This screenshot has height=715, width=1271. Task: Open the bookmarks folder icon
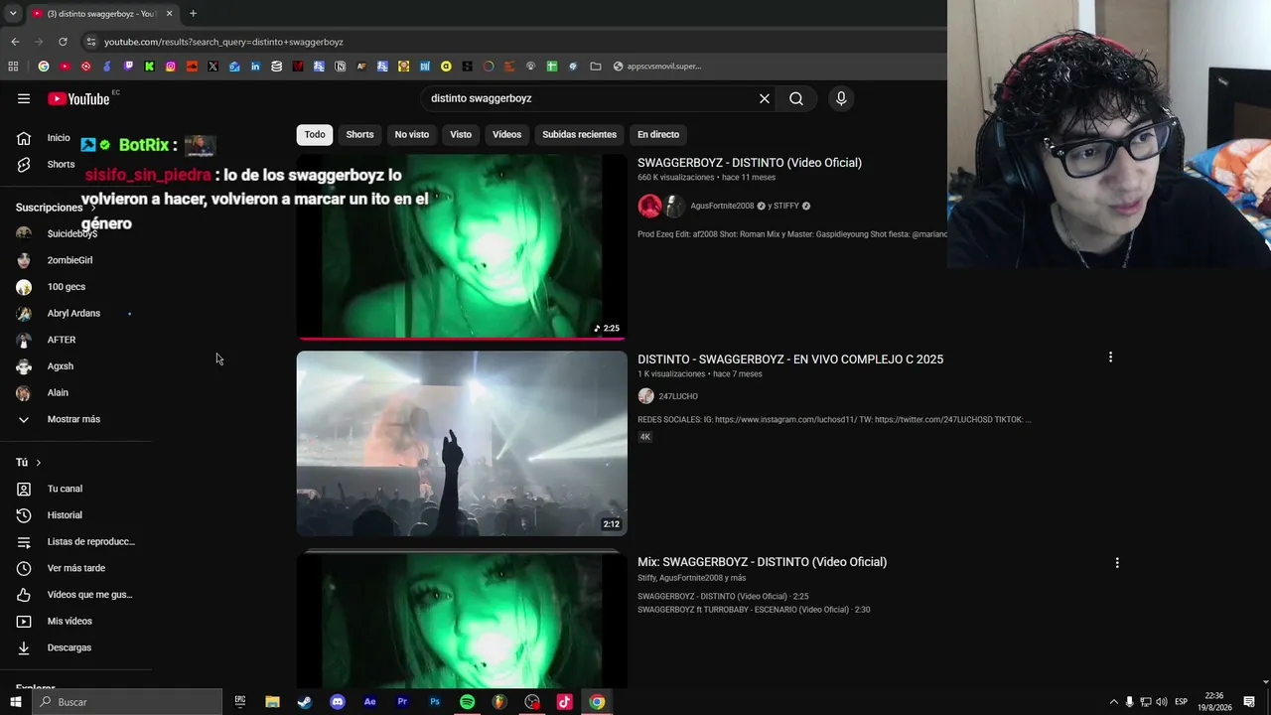tap(596, 67)
